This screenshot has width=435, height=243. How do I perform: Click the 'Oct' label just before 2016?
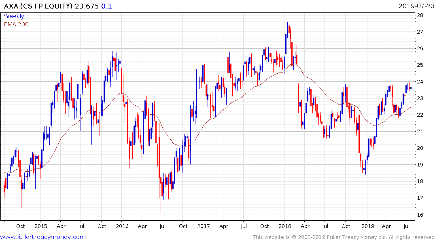pyautogui.click(x=102, y=226)
